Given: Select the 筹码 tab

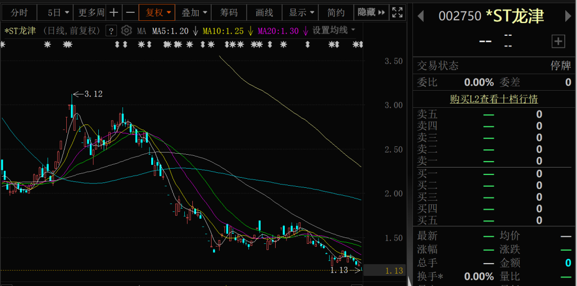Looking at the screenshot, I should click(229, 12).
